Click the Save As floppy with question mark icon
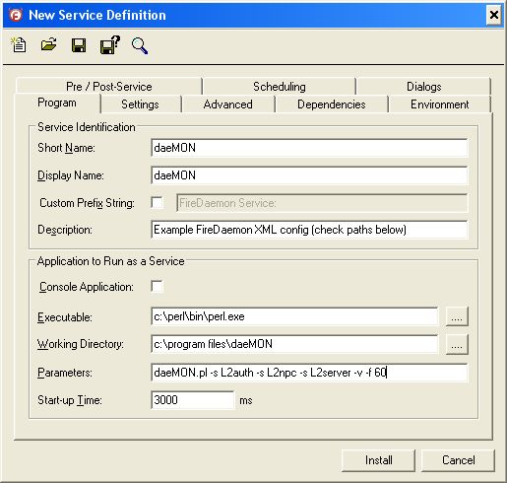Viewport: 507px width, 483px height. point(110,45)
